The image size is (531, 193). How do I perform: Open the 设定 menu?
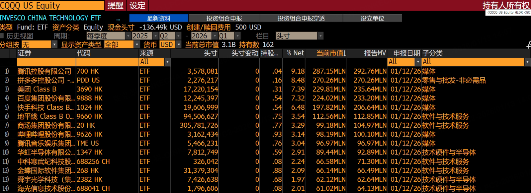(x=137, y=5)
